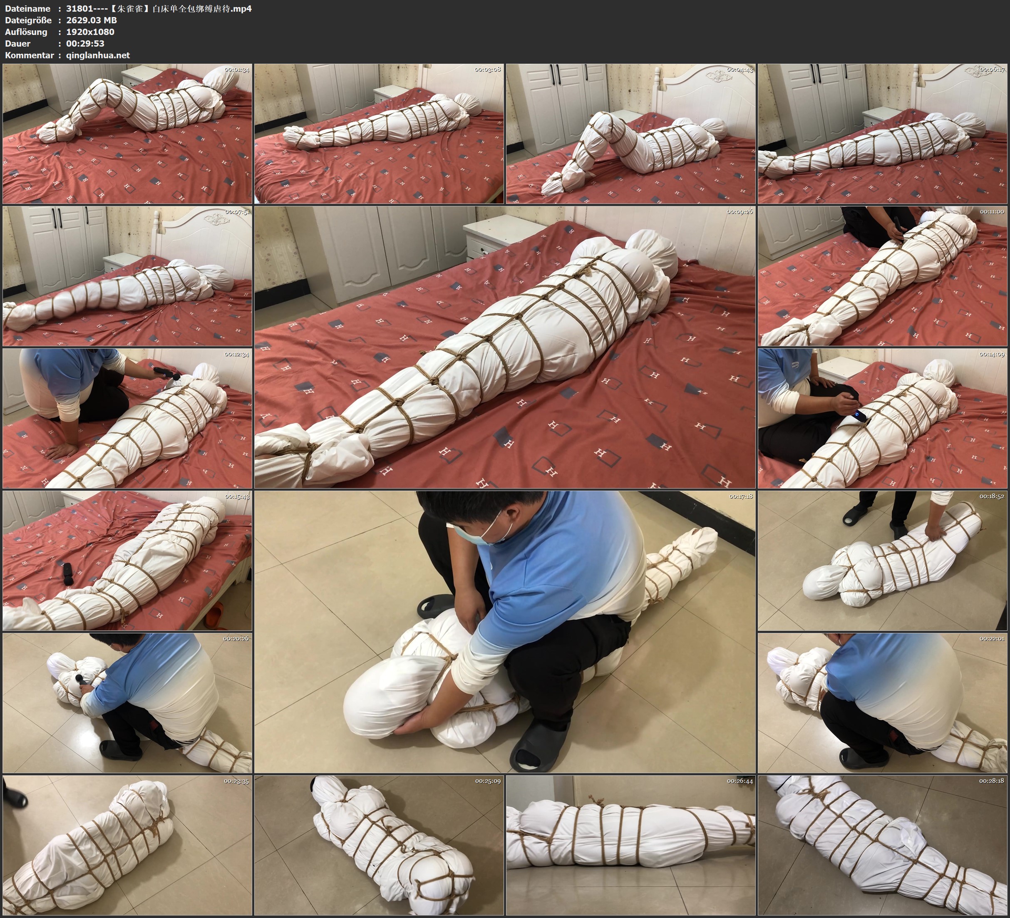The height and width of the screenshot is (918, 1010).
Task: Select the frame at 00:22:01
Action: [883, 702]
